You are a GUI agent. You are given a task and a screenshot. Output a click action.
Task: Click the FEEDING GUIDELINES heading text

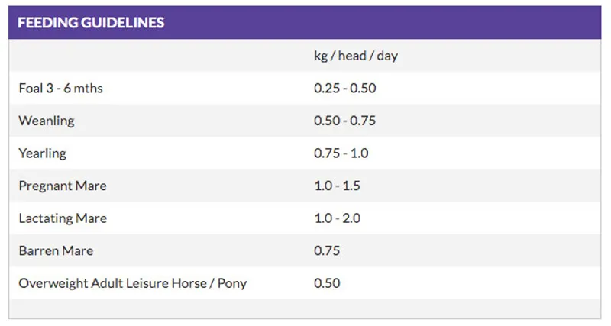91,23
